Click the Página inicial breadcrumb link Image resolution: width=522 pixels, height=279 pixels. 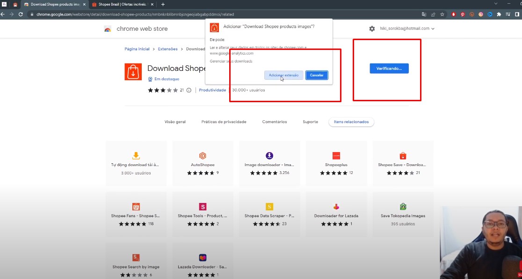[x=137, y=49]
